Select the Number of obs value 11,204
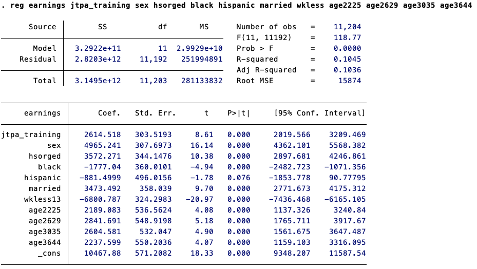 click(348, 27)
